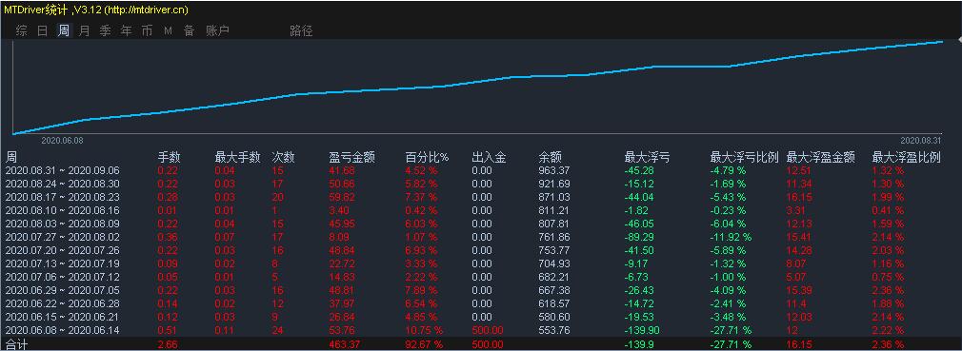Select the 2020.06.08 ~ 2020.06.14 week row
This screenshot has height=351, width=962.
point(481,330)
